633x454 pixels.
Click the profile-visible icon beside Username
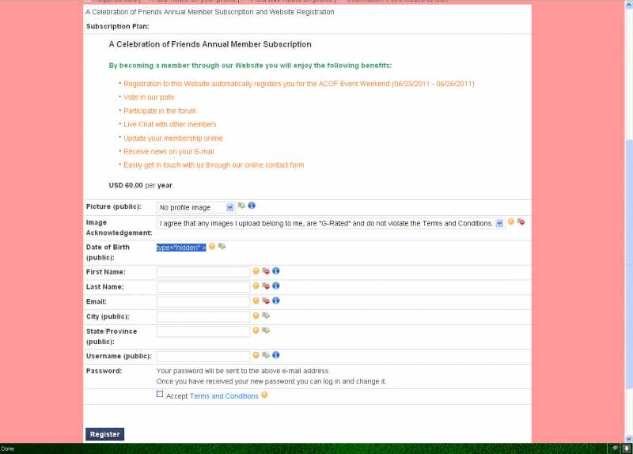pyautogui.click(x=266, y=355)
